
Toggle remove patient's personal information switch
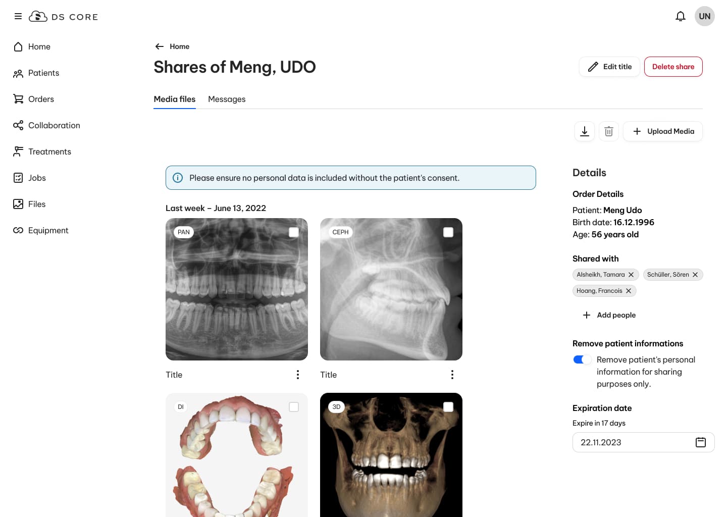(x=582, y=359)
